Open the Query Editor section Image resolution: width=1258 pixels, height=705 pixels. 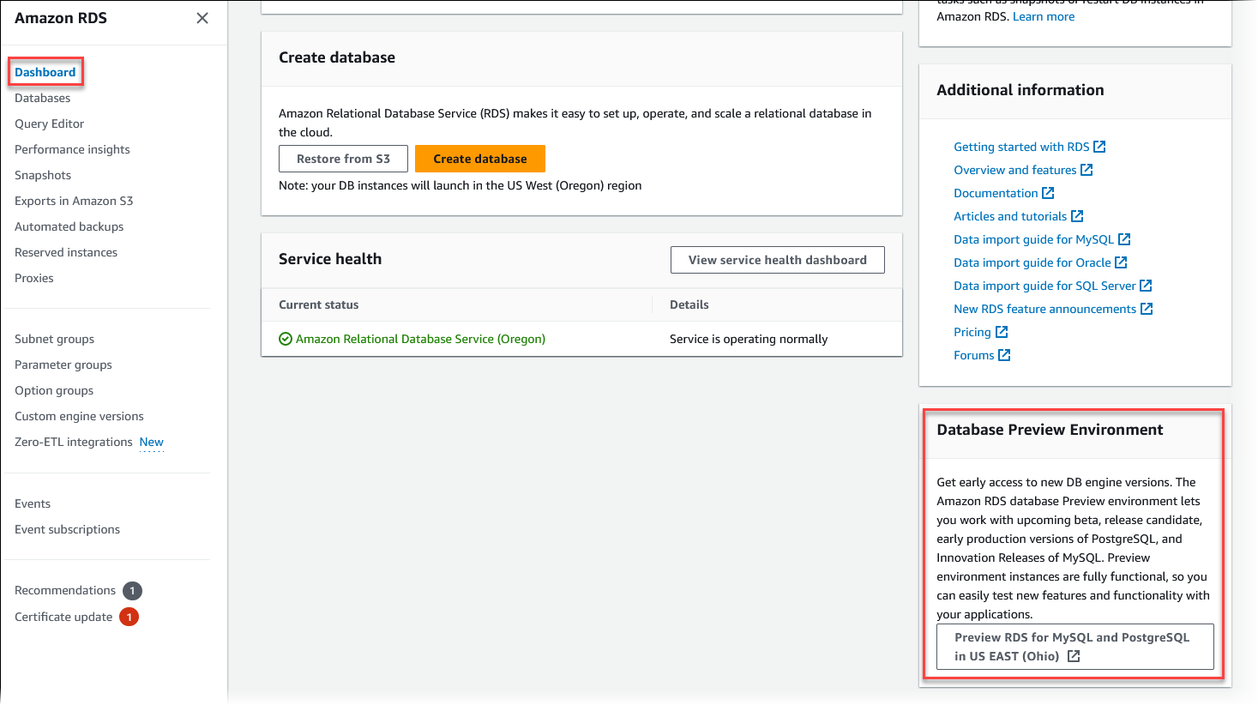(x=49, y=124)
